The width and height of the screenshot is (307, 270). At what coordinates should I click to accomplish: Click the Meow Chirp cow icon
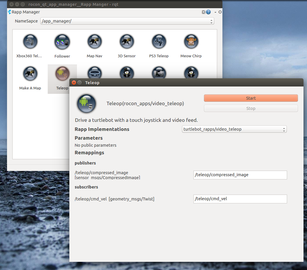pos(191,42)
